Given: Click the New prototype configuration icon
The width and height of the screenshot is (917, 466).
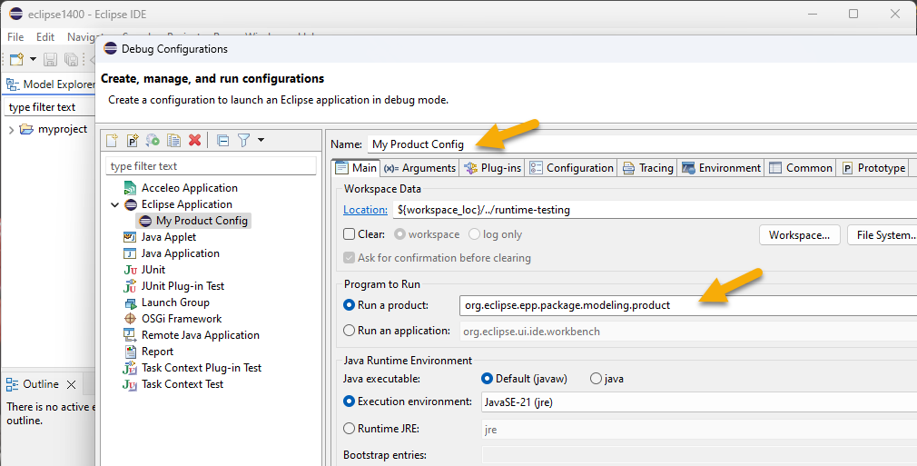Looking at the screenshot, I should click(133, 140).
